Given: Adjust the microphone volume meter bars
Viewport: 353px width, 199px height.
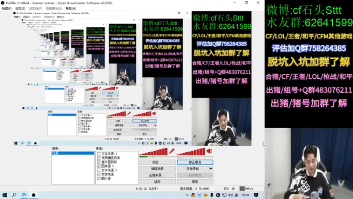Looking at the screenshot, I should click(x=154, y=152).
